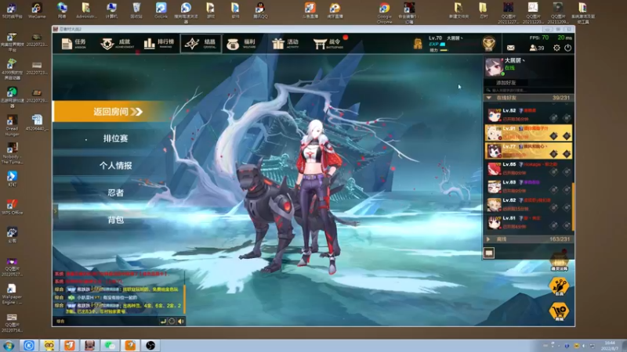
Task: Open the game settings gear
Action: click(x=556, y=48)
